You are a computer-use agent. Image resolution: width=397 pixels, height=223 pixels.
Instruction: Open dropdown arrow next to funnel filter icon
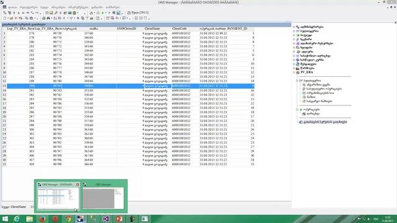pos(74,18)
